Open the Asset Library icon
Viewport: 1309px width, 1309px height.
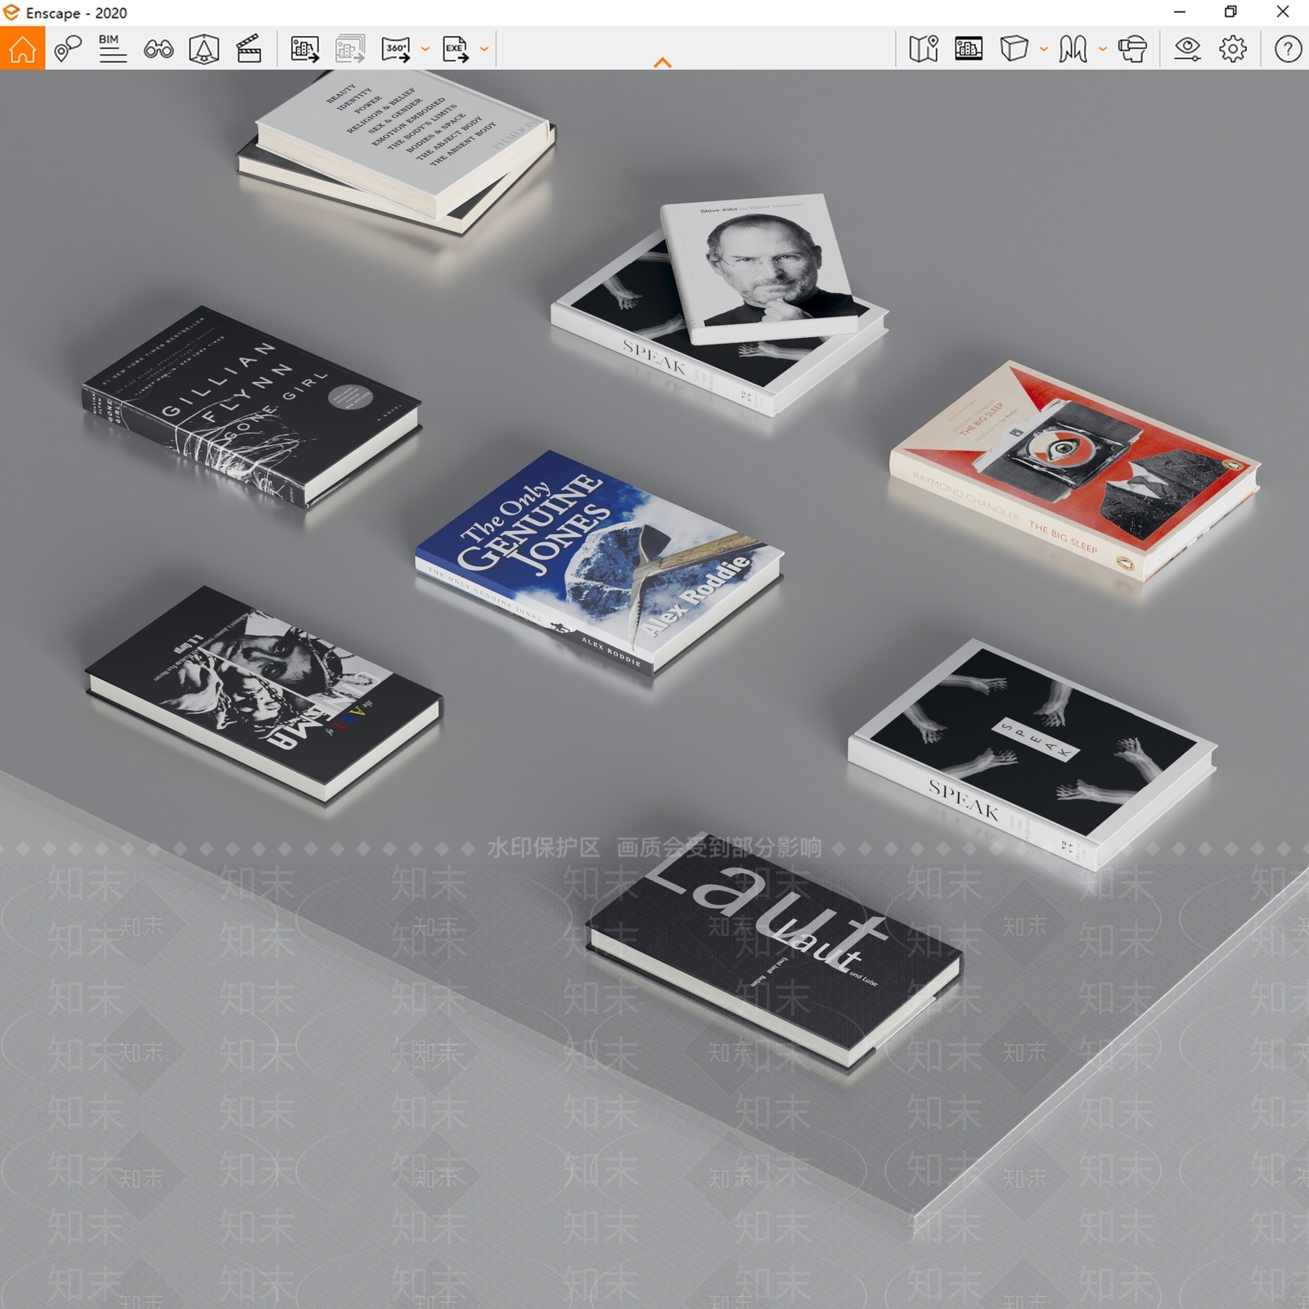(969, 49)
